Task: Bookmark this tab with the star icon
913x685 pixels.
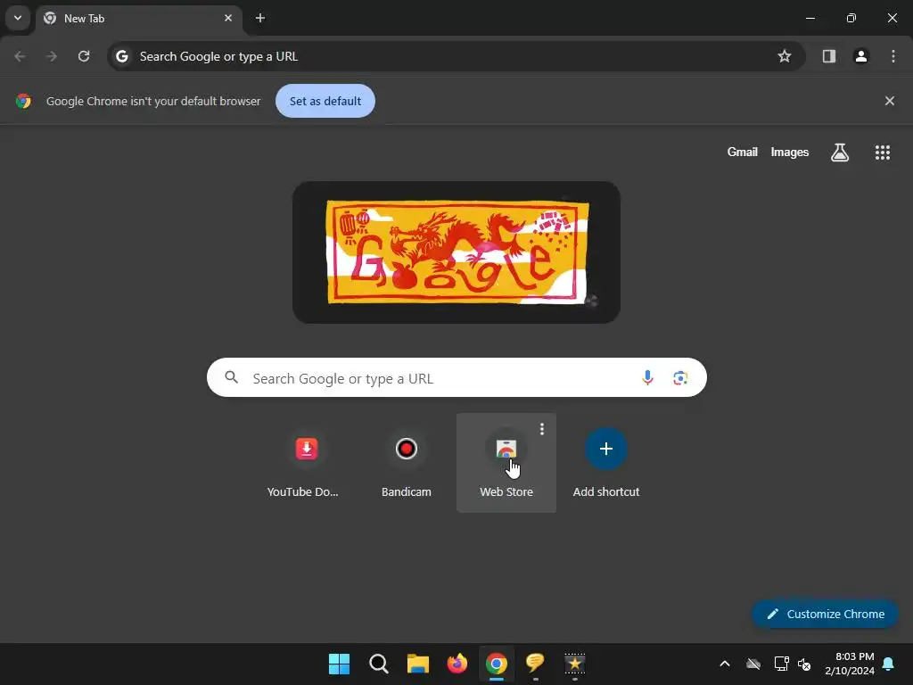Action: [785, 56]
